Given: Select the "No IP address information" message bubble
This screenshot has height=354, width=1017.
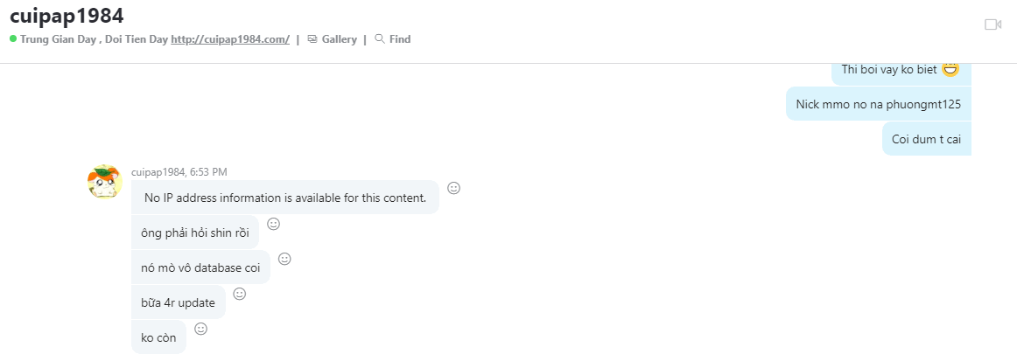Looking at the screenshot, I should point(284,198).
